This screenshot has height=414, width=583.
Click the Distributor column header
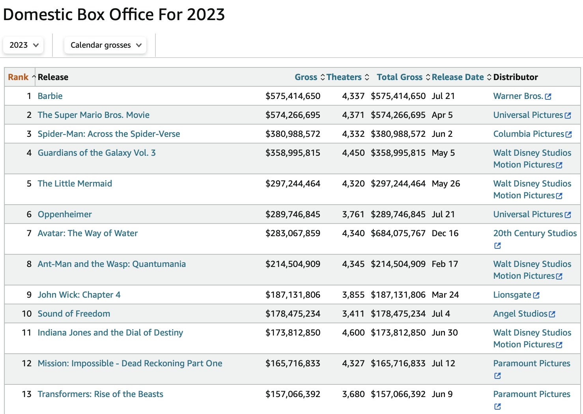tap(516, 77)
